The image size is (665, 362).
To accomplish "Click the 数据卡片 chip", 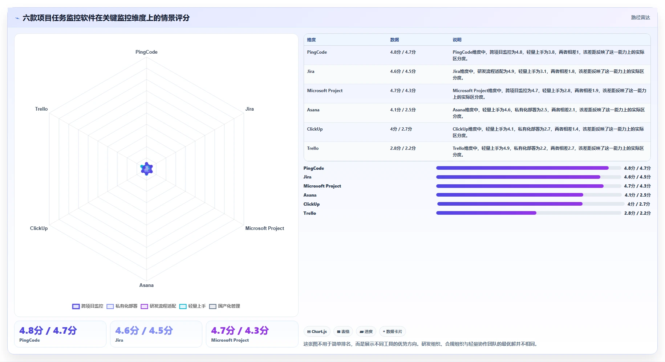I will pyautogui.click(x=393, y=332).
